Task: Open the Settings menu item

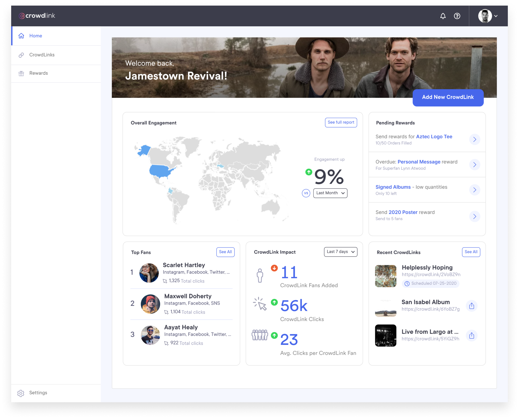Action: [x=56, y=393]
